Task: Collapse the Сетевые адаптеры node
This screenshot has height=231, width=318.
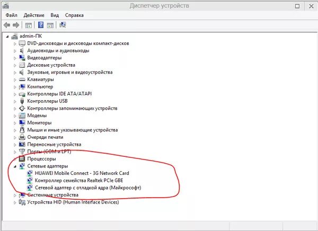Action: point(15,167)
